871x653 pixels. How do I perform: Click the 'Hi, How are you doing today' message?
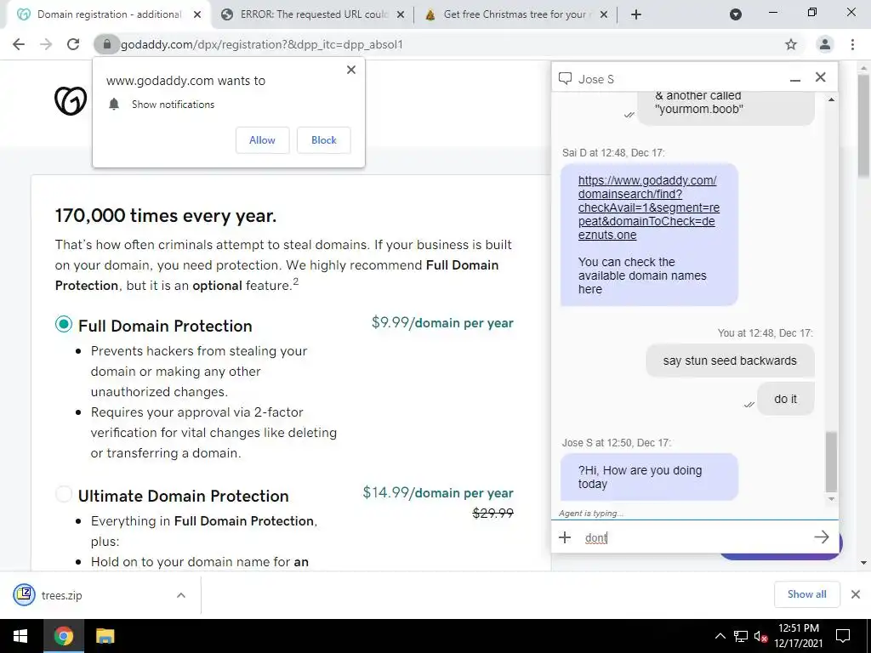click(x=649, y=477)
